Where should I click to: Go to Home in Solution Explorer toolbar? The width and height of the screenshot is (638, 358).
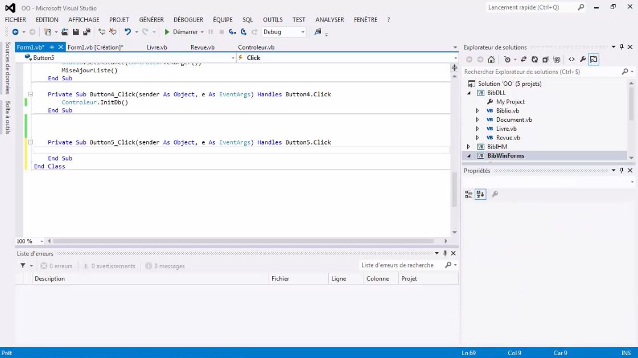point(491,59)
